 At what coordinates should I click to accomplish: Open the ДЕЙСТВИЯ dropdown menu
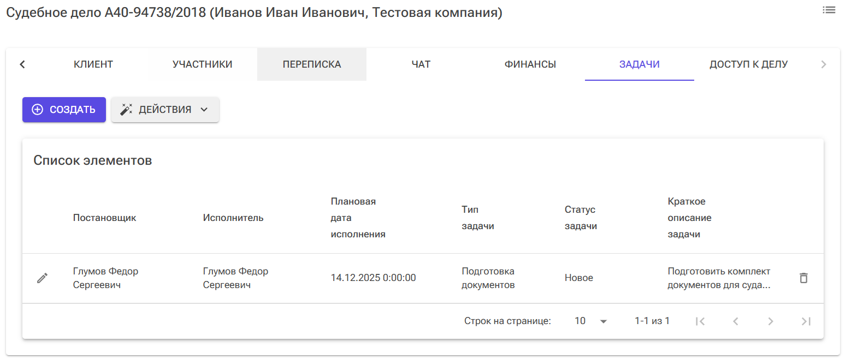[165, 109]
